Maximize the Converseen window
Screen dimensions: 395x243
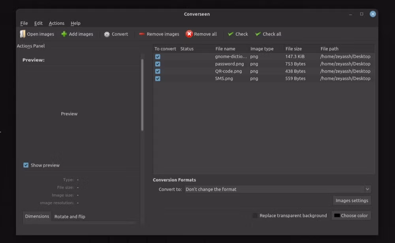pos(361,14)
